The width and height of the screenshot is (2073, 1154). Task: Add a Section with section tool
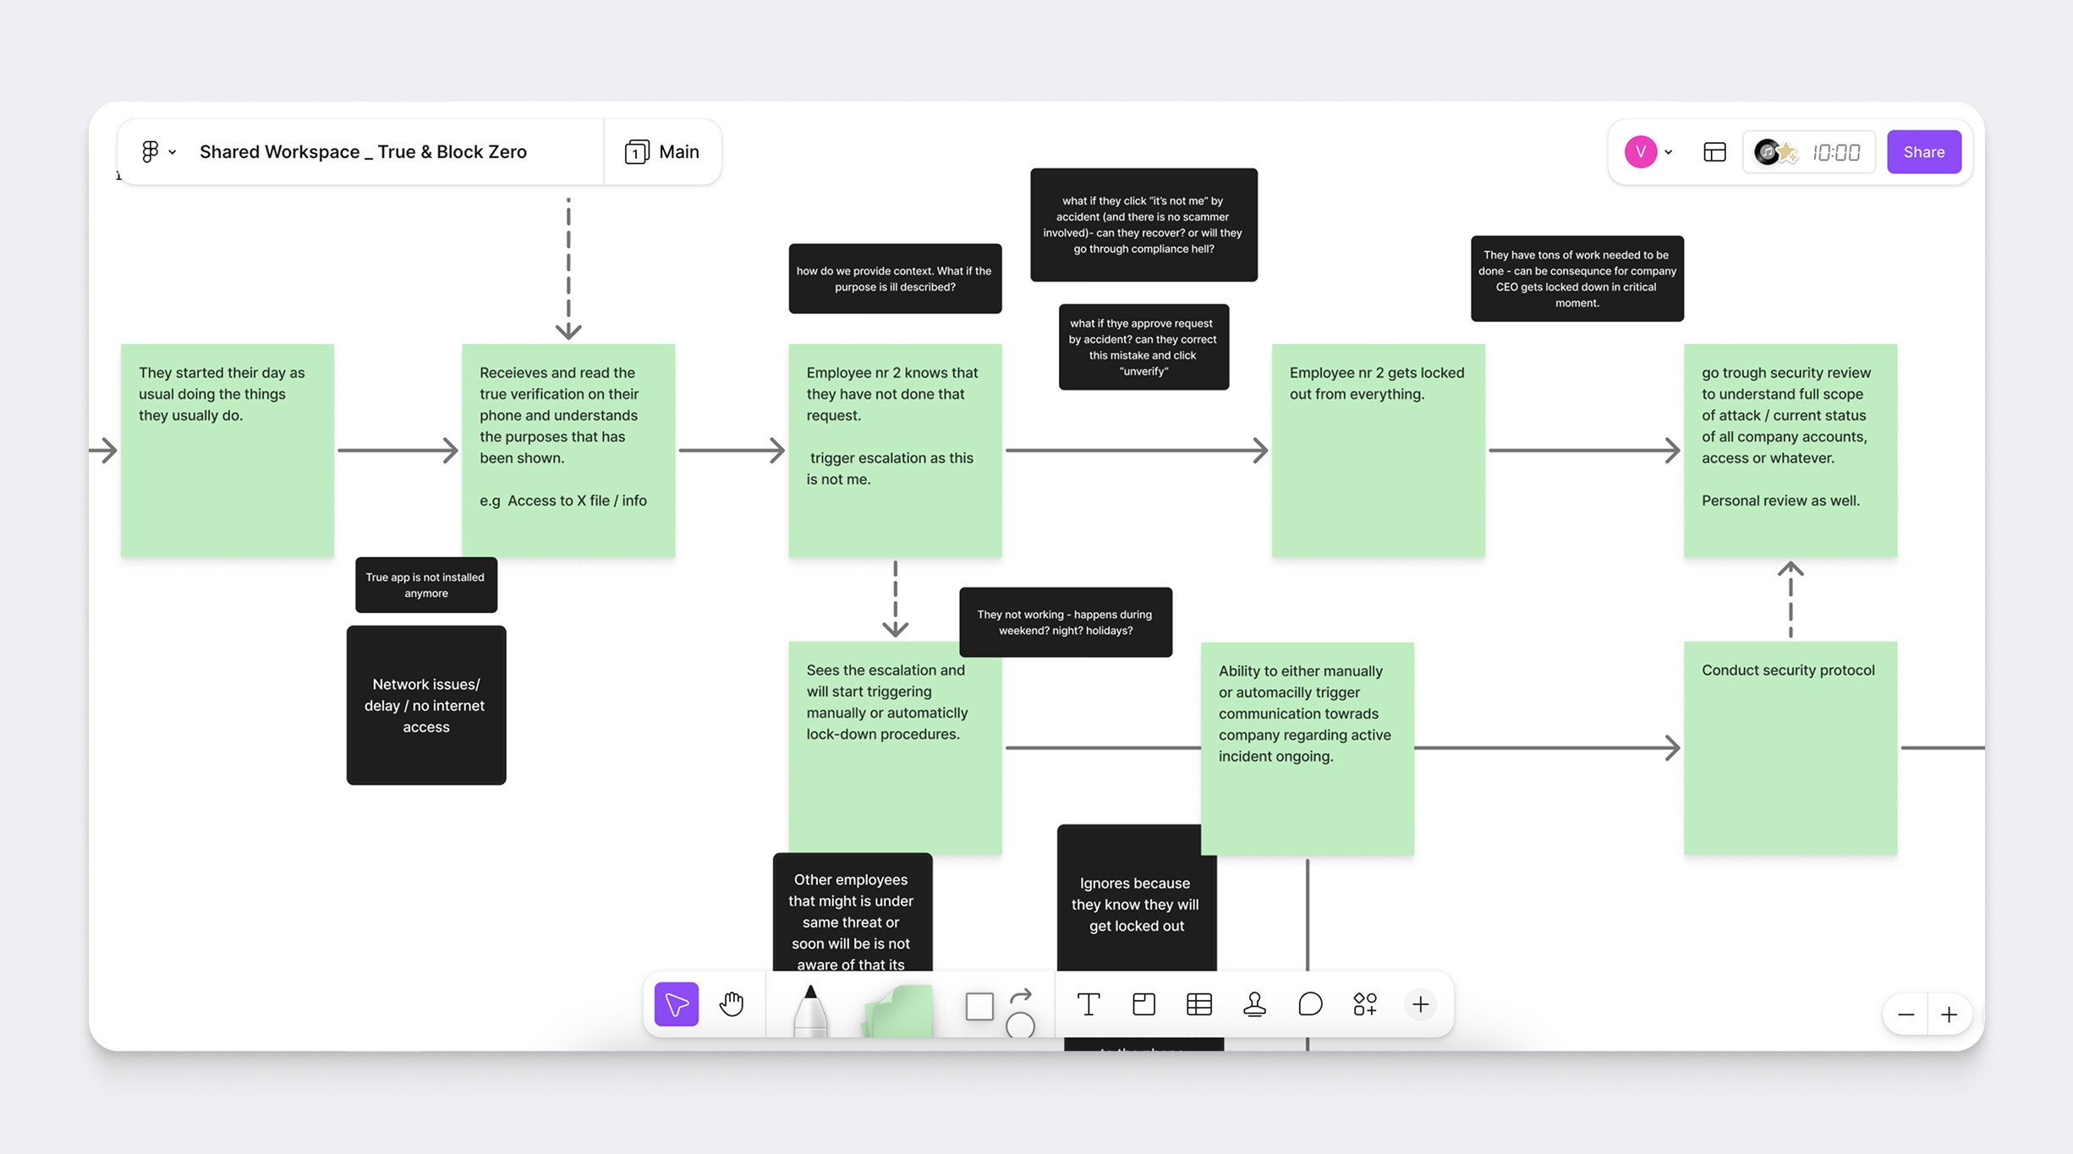(1143, 1004)
